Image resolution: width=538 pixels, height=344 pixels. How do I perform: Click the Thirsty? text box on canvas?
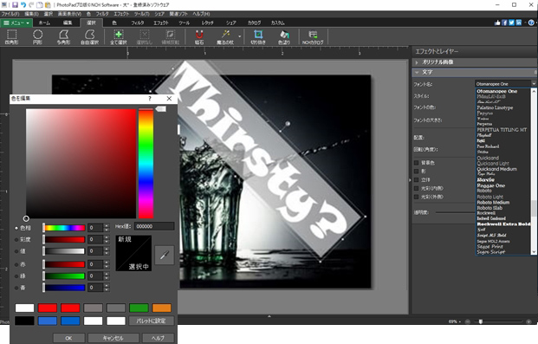coord(258,159)
